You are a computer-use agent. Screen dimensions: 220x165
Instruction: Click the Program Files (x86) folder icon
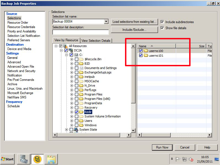tap(81, 99)
